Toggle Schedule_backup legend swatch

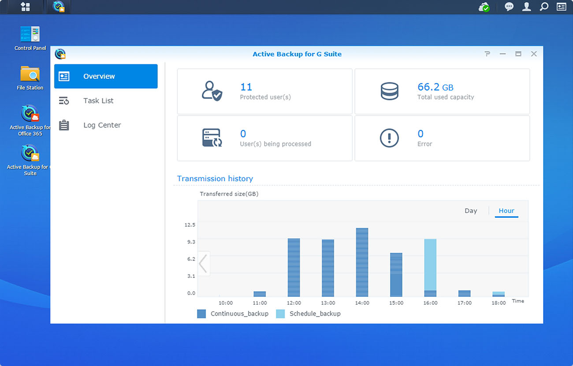280,314
